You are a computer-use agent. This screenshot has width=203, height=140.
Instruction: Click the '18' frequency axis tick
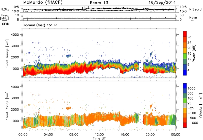(x=17, y=15)
